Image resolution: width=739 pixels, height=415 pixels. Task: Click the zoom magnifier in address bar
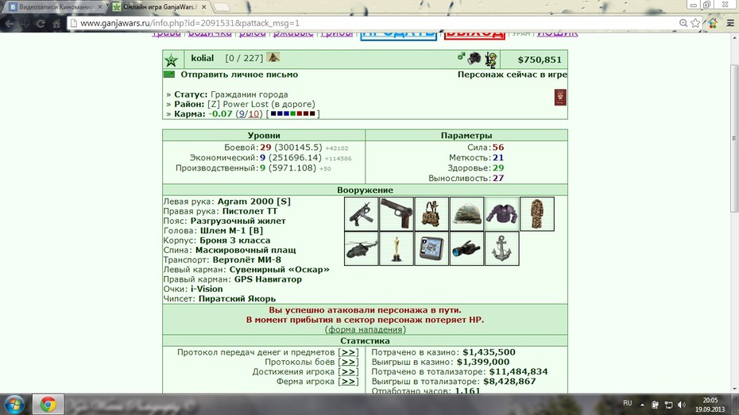[683, 23]
